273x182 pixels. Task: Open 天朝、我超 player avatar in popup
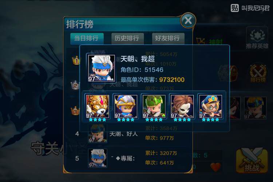point(101,68)
